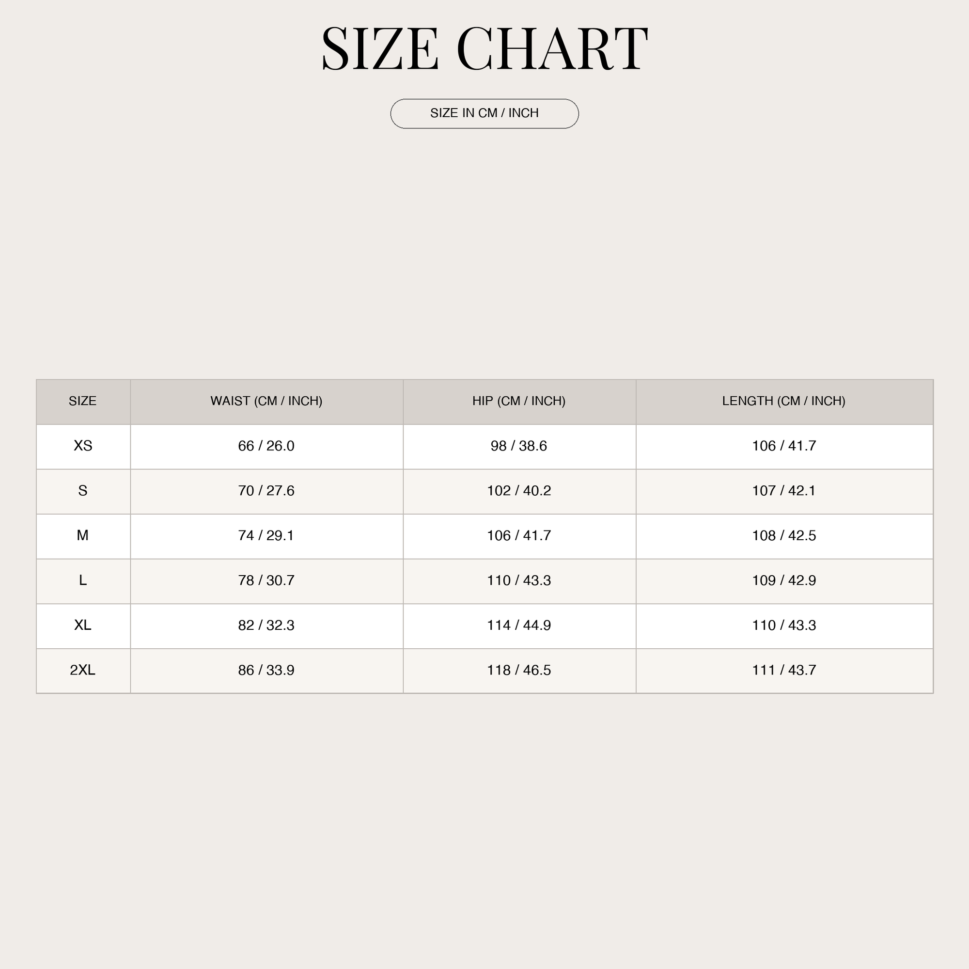
Task: Click the M size row label
Action: (x=83, y=536)
